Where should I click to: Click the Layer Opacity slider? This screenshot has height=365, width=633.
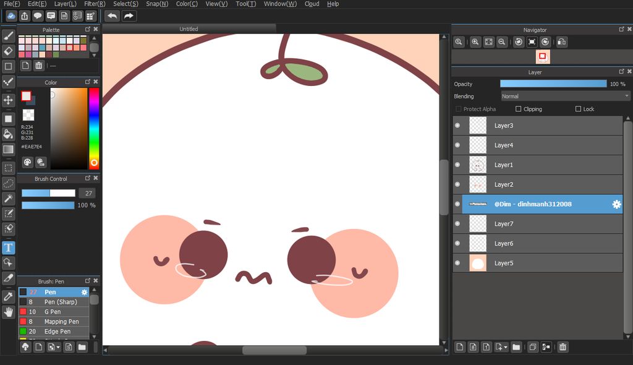tap(553, 84)
